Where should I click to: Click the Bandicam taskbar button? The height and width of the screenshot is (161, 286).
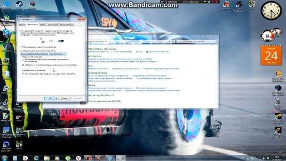tap(89, 158)
